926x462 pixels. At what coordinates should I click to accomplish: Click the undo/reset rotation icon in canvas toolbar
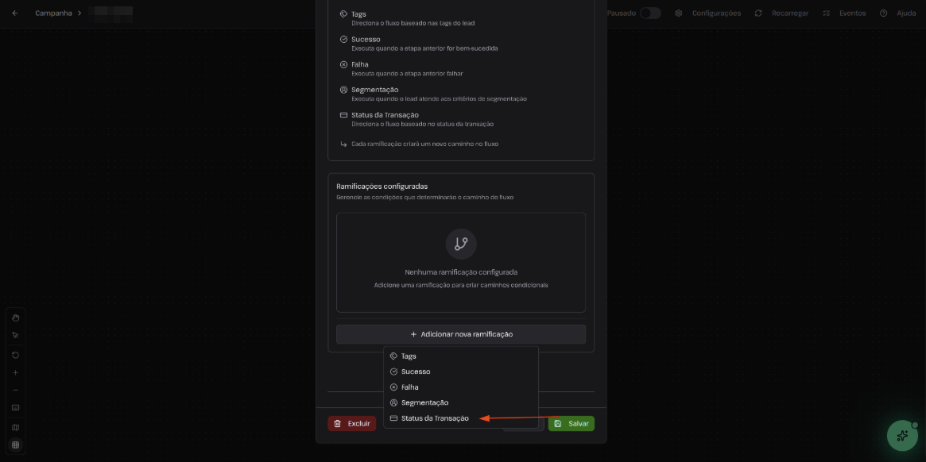(x=15, y=355)
